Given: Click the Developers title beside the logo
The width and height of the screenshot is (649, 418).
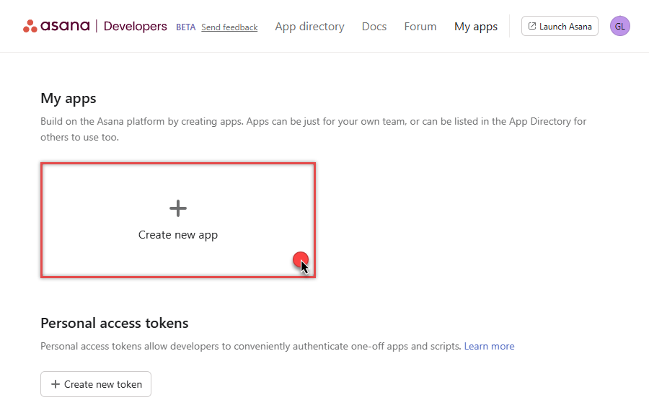Looking at the screenshot, I should 136,26.
